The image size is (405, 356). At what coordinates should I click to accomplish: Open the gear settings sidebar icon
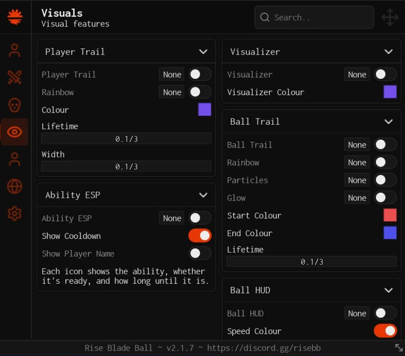click(15, 214)
